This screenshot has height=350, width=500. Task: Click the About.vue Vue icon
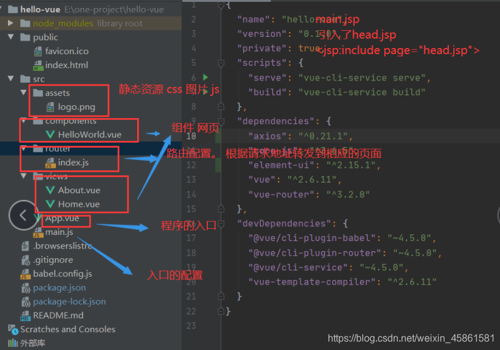(x=50, y=190)
